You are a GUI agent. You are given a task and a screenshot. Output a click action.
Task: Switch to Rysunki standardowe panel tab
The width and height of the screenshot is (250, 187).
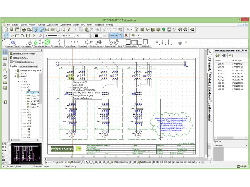click(28, 67)
